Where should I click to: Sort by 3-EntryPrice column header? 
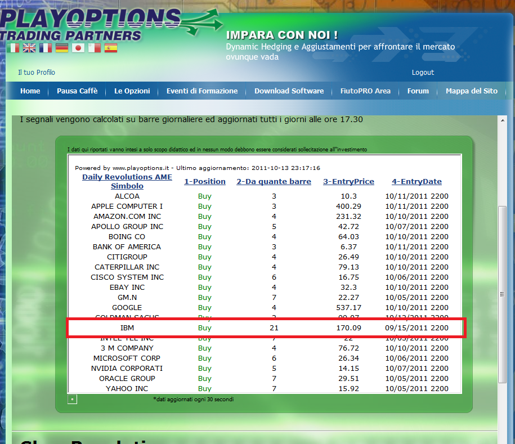[348, 181]
